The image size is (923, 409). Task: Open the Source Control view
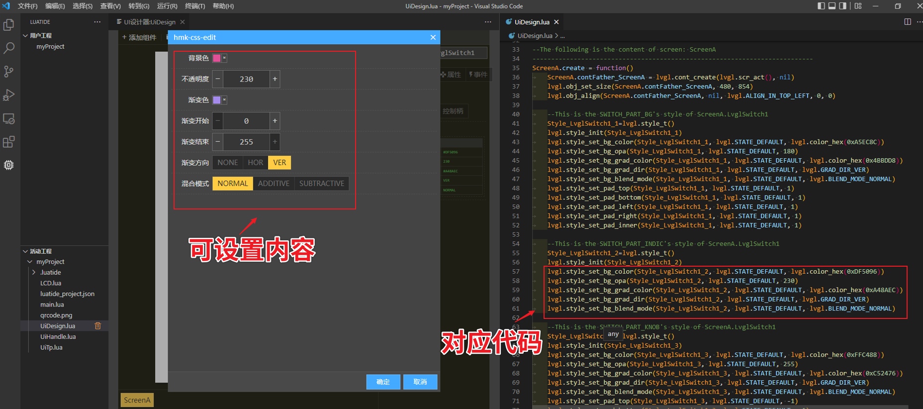(x=9, y=72)
